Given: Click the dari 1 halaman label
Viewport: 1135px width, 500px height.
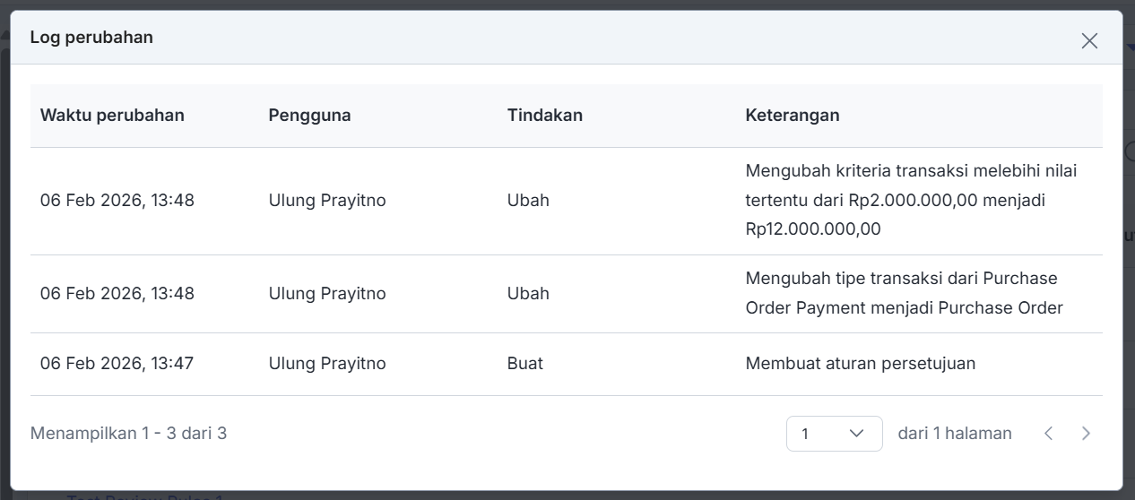Looking at the screenshot, I should point(954,434).
